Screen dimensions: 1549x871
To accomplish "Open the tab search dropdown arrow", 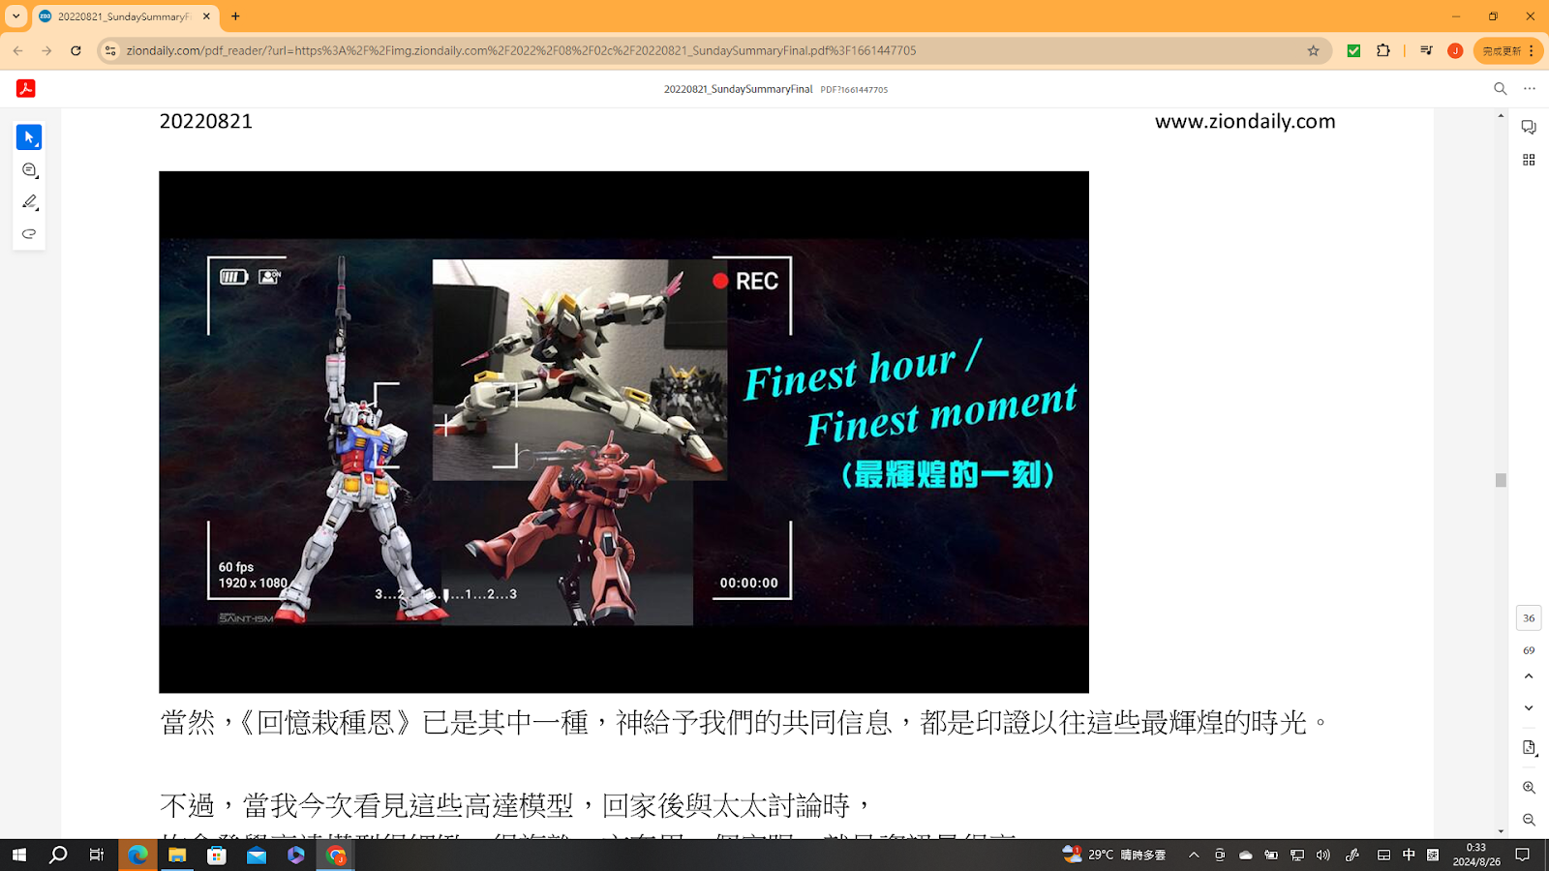I will pos(15,16).
